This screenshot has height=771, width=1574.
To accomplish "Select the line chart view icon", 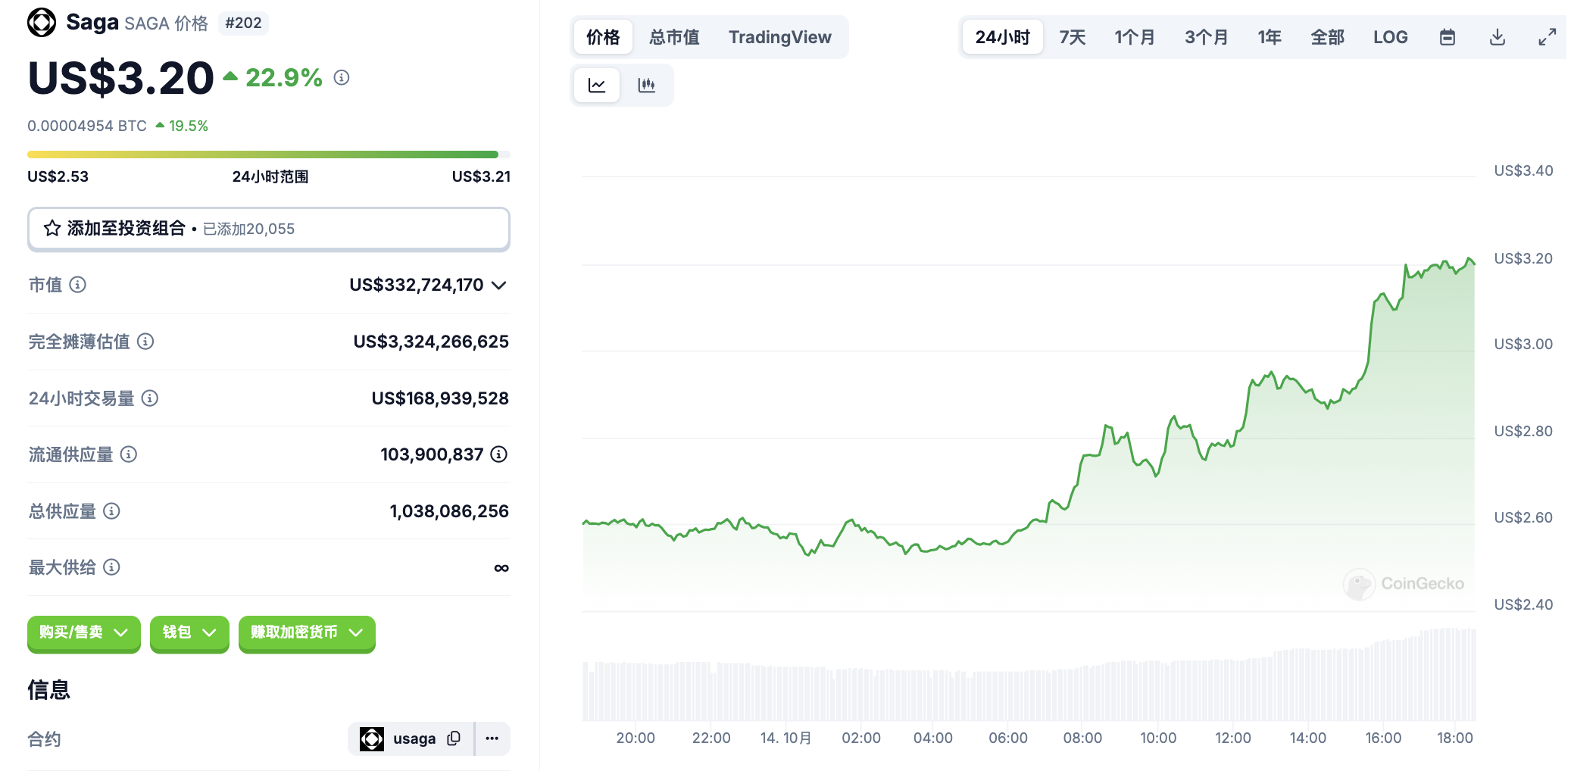I will point(597,85).
